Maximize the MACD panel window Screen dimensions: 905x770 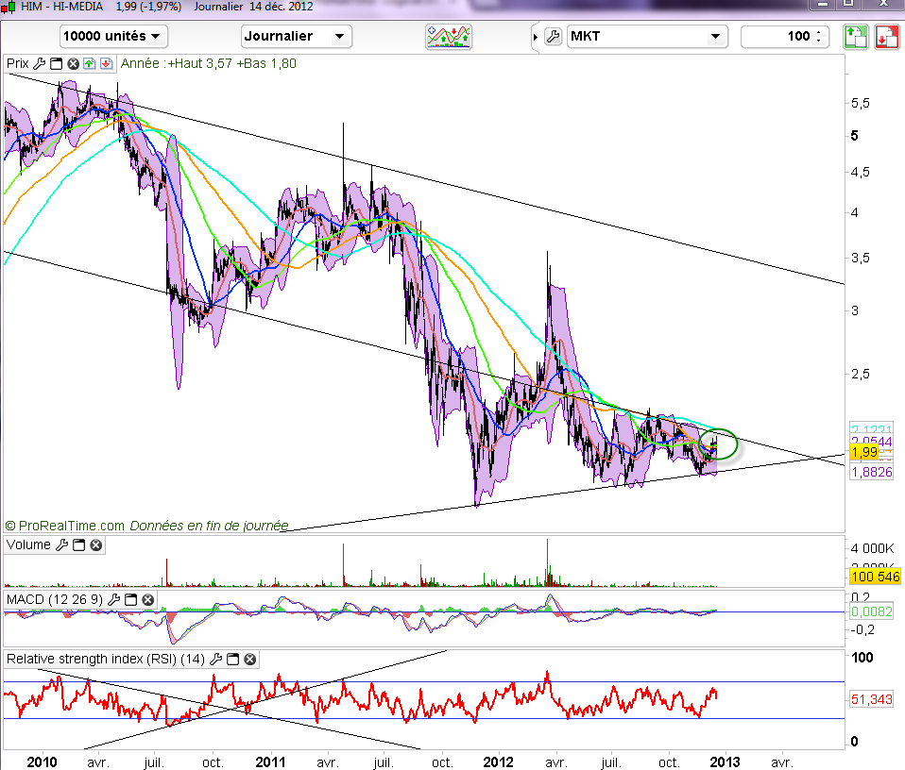(131, 600)
